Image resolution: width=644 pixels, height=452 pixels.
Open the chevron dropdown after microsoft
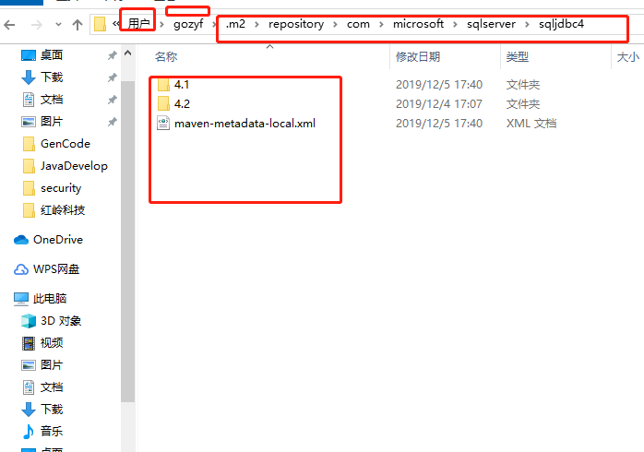[455, 25]
